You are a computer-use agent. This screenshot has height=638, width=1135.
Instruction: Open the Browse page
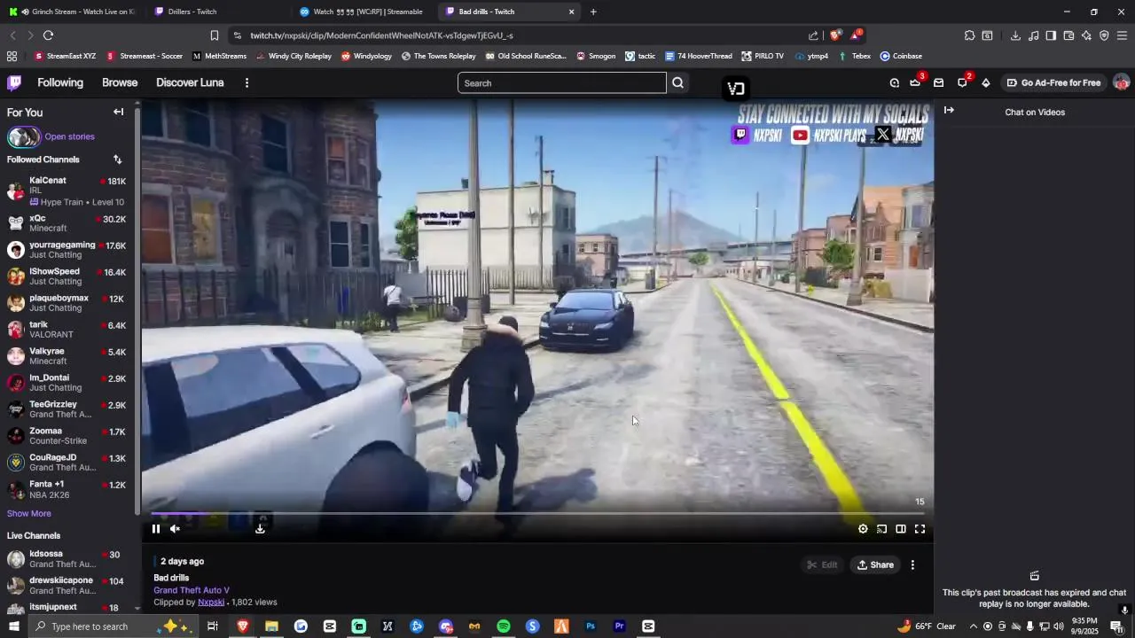coord(120,82)
